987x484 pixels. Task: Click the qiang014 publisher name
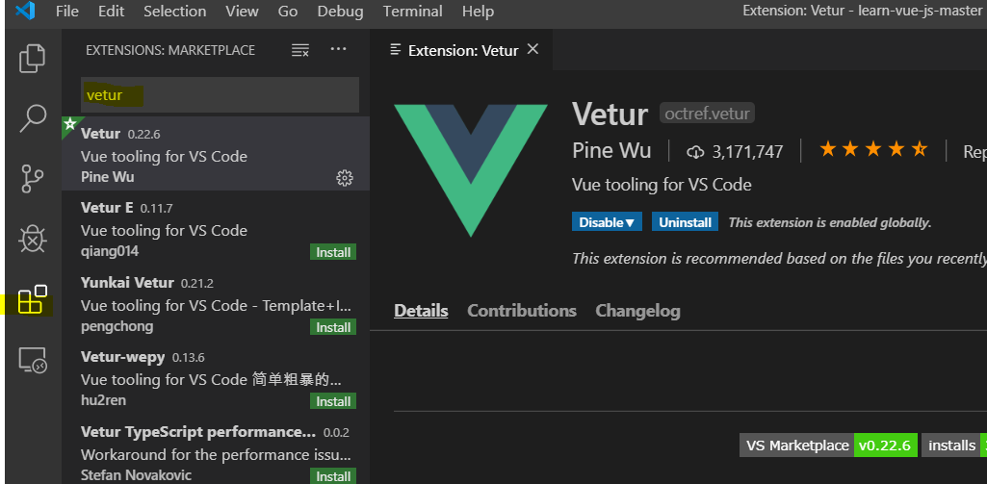[110, 252]
